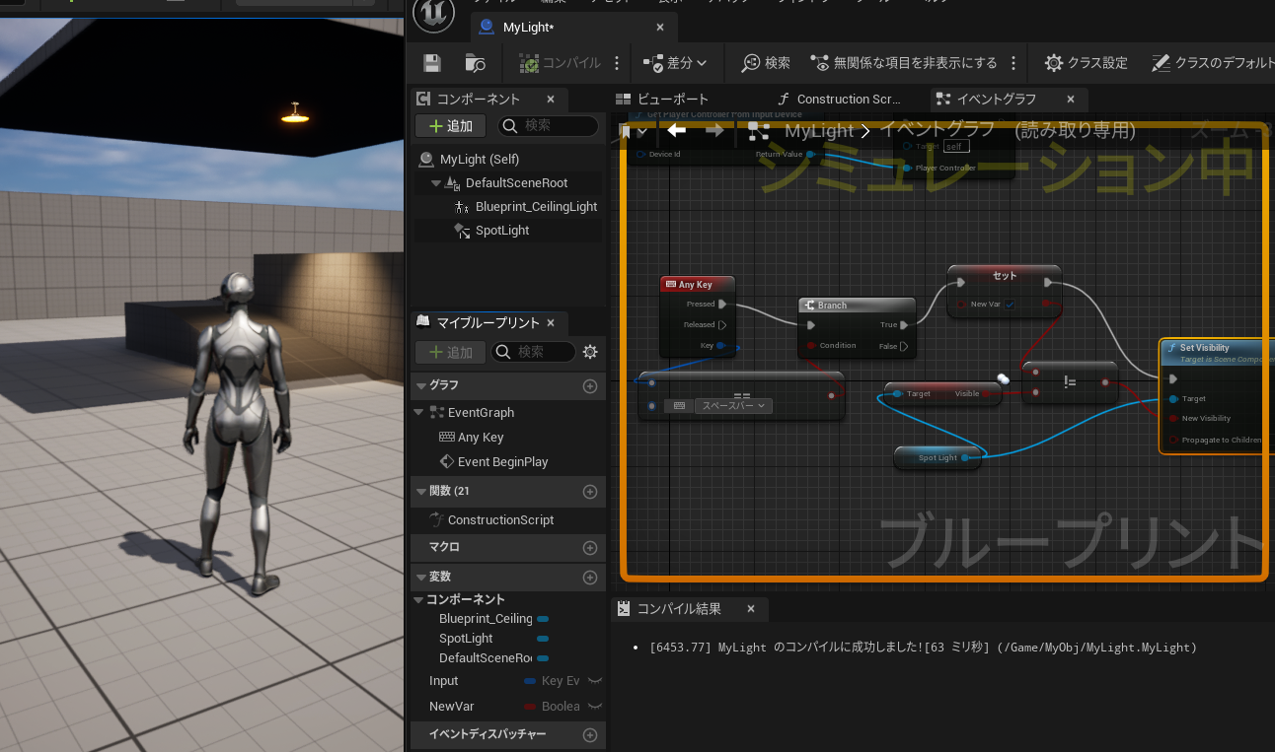Close the MyLight* document tab
1275x752 pixels.
point(660,28)
